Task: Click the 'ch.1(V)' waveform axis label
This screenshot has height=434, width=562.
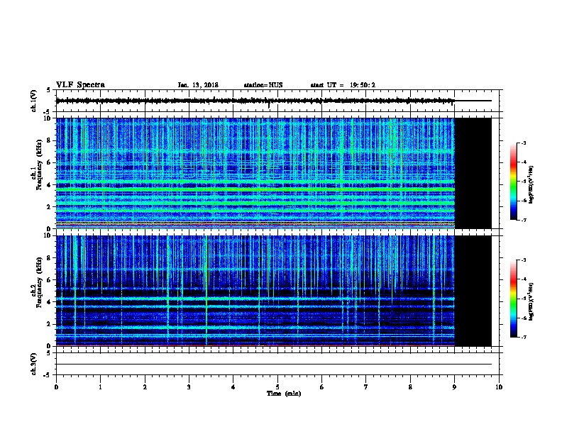Action: coord(33,101)
